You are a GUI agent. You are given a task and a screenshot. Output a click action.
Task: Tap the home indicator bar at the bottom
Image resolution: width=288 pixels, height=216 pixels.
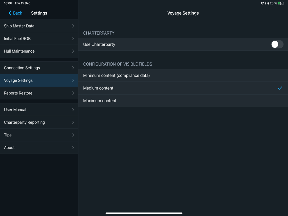[x=144, y=213]
